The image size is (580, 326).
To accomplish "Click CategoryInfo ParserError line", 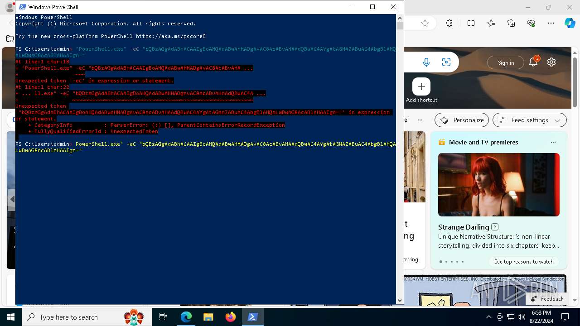I will [x=156, y=125].
